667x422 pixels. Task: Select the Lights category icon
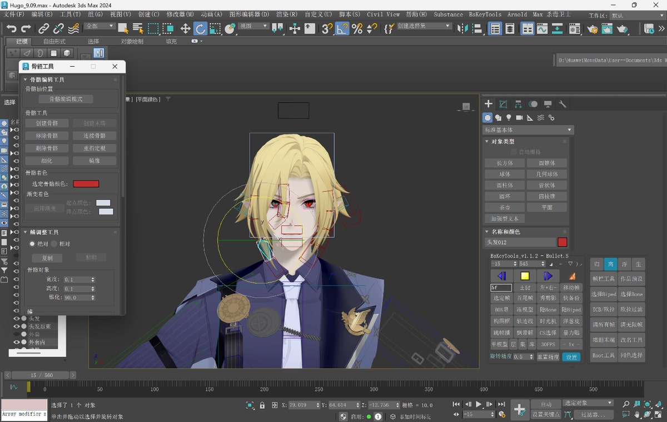(x=509, y=118)
